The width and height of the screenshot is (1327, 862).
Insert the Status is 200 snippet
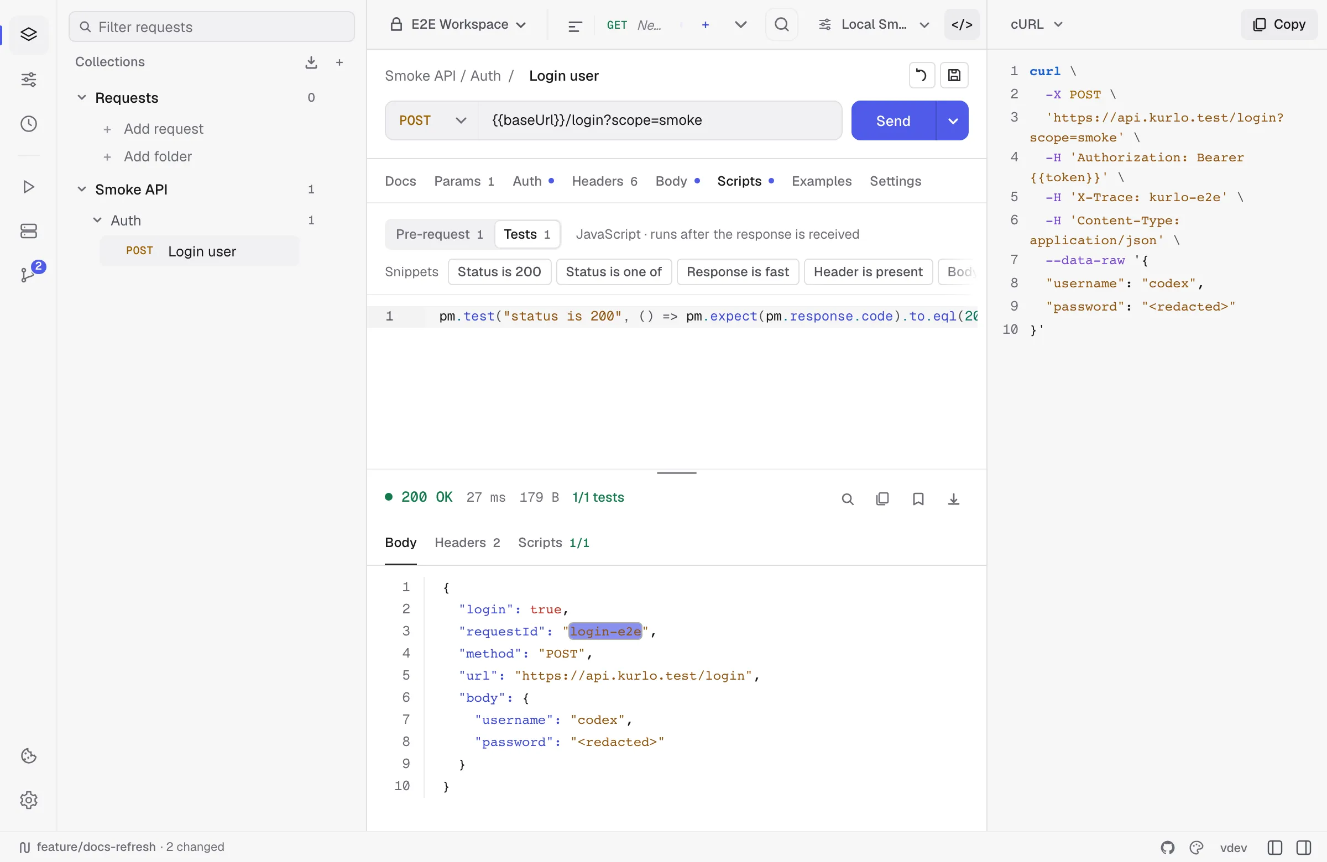(x=499, y=272)
